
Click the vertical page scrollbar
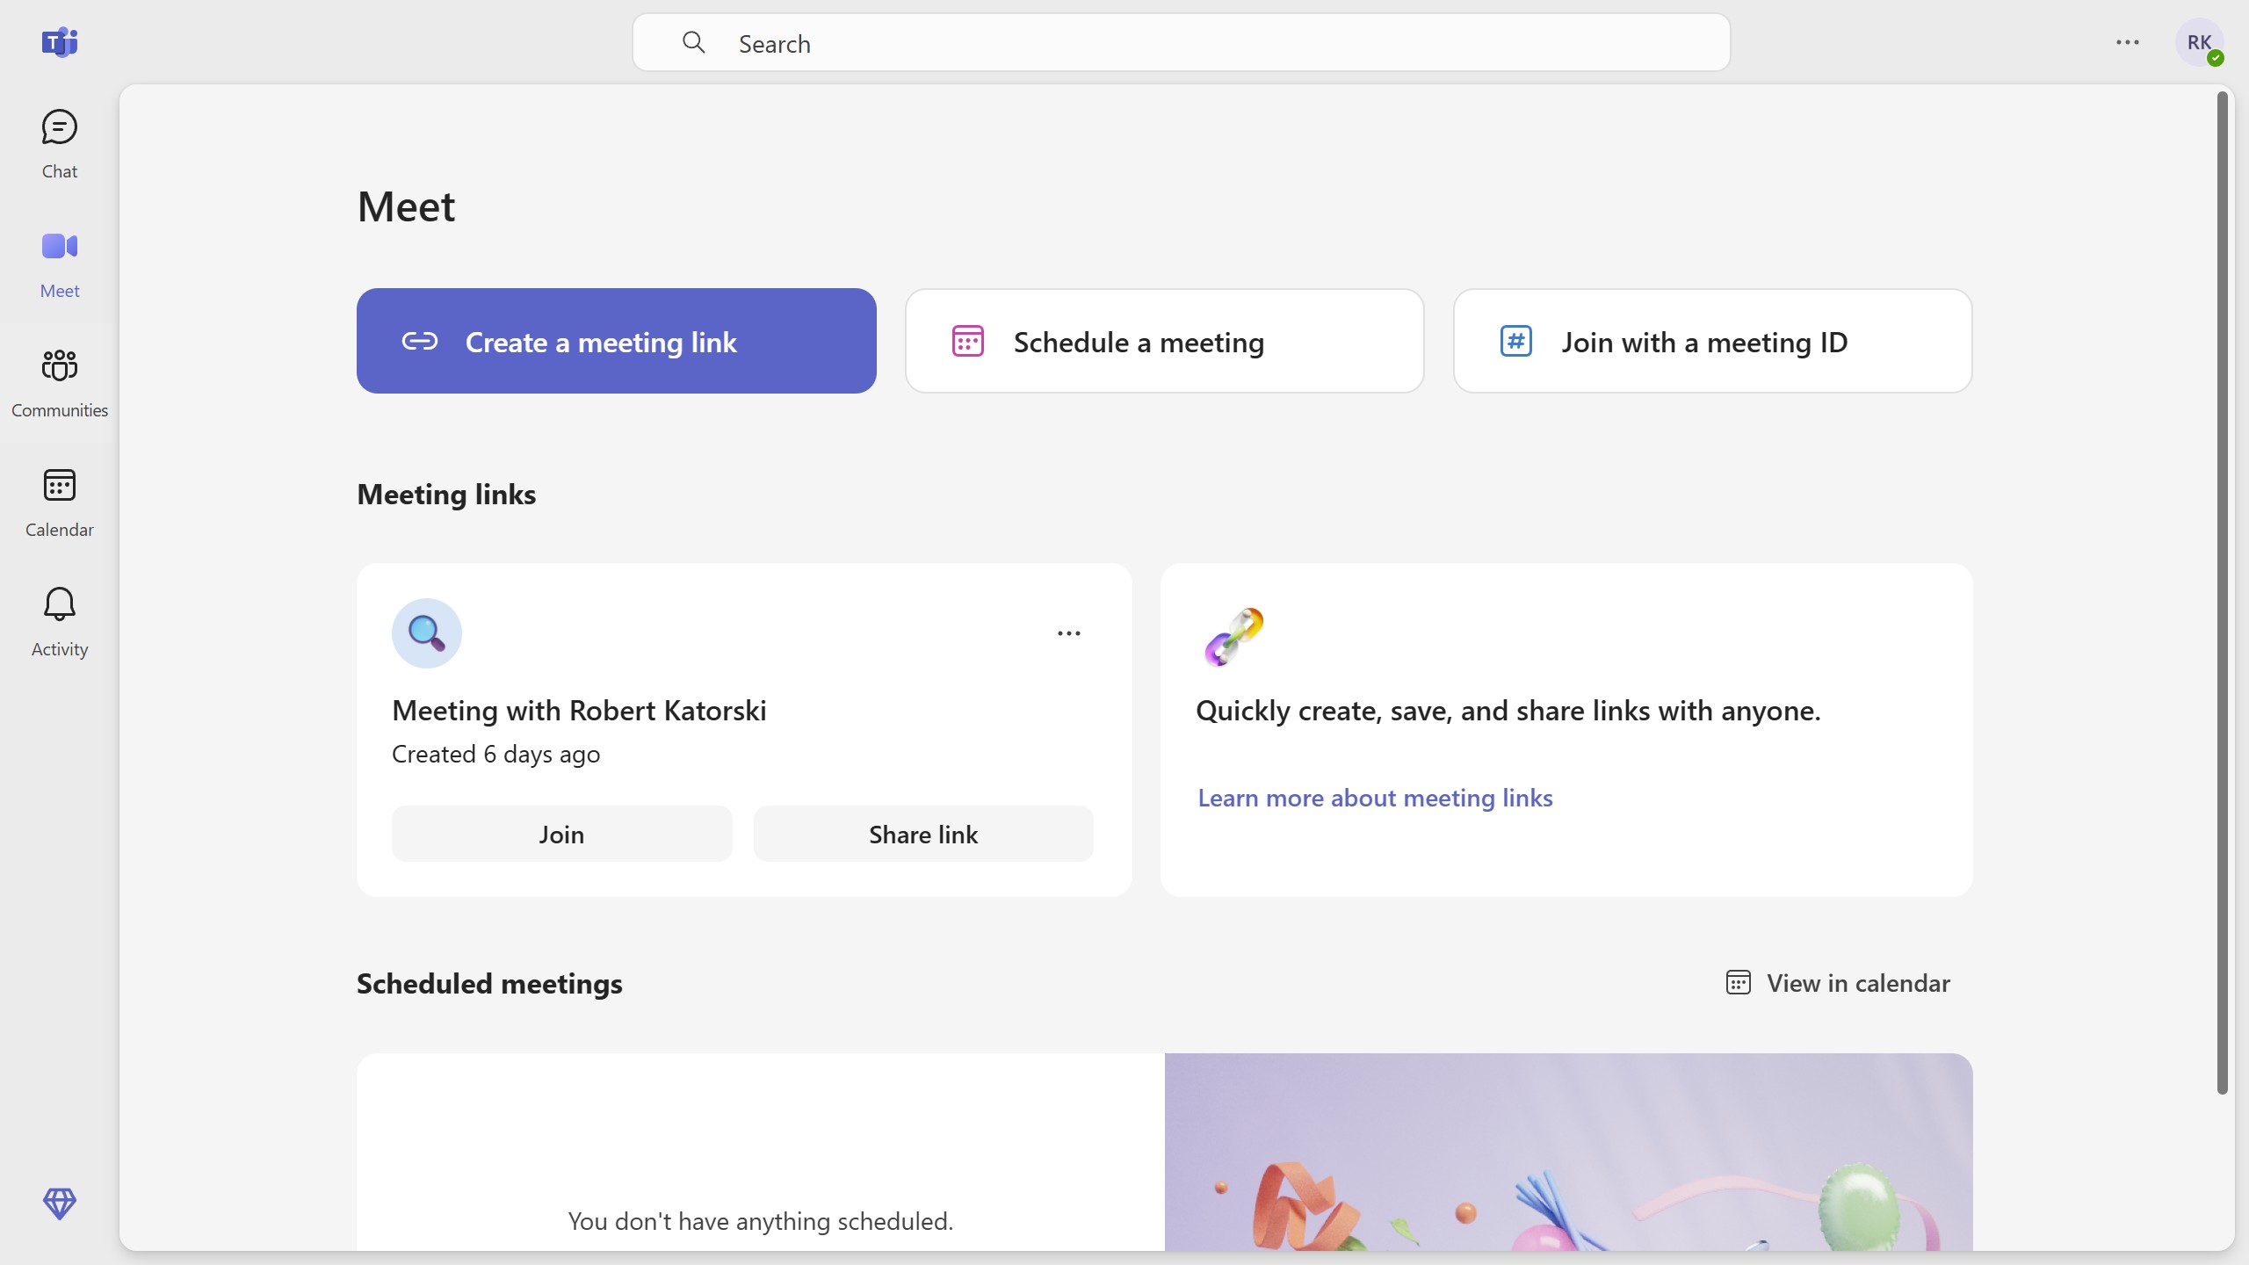point(2222,593)
